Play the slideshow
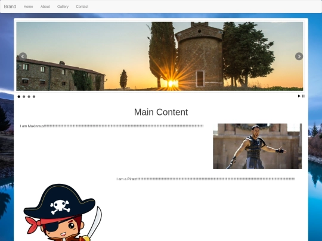Screen dimensions: 322x241 tap(299, 96)
